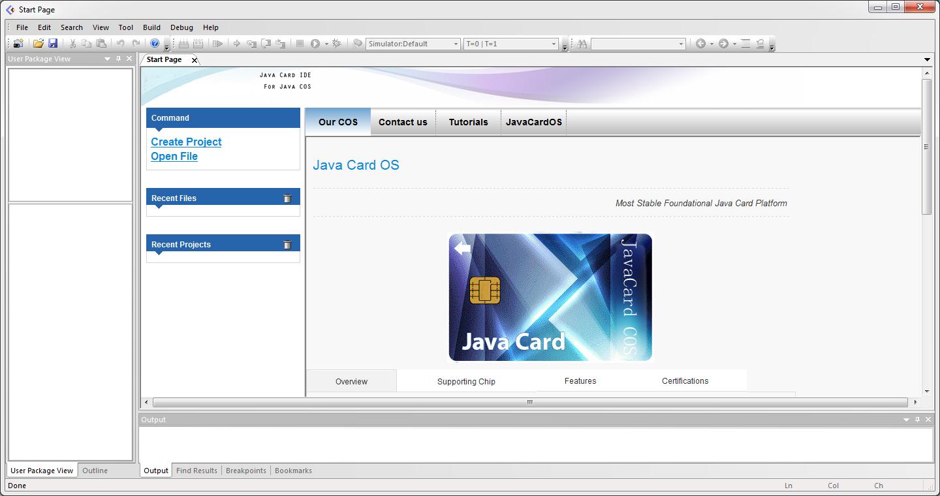
Task: Switch to the Certifications tab
Action: point(685,380)
